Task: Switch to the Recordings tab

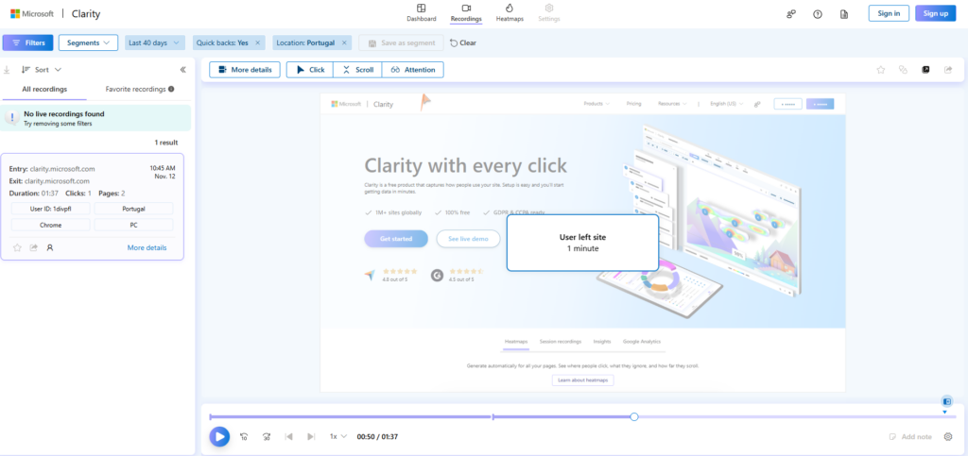Action: pos(466,13)
